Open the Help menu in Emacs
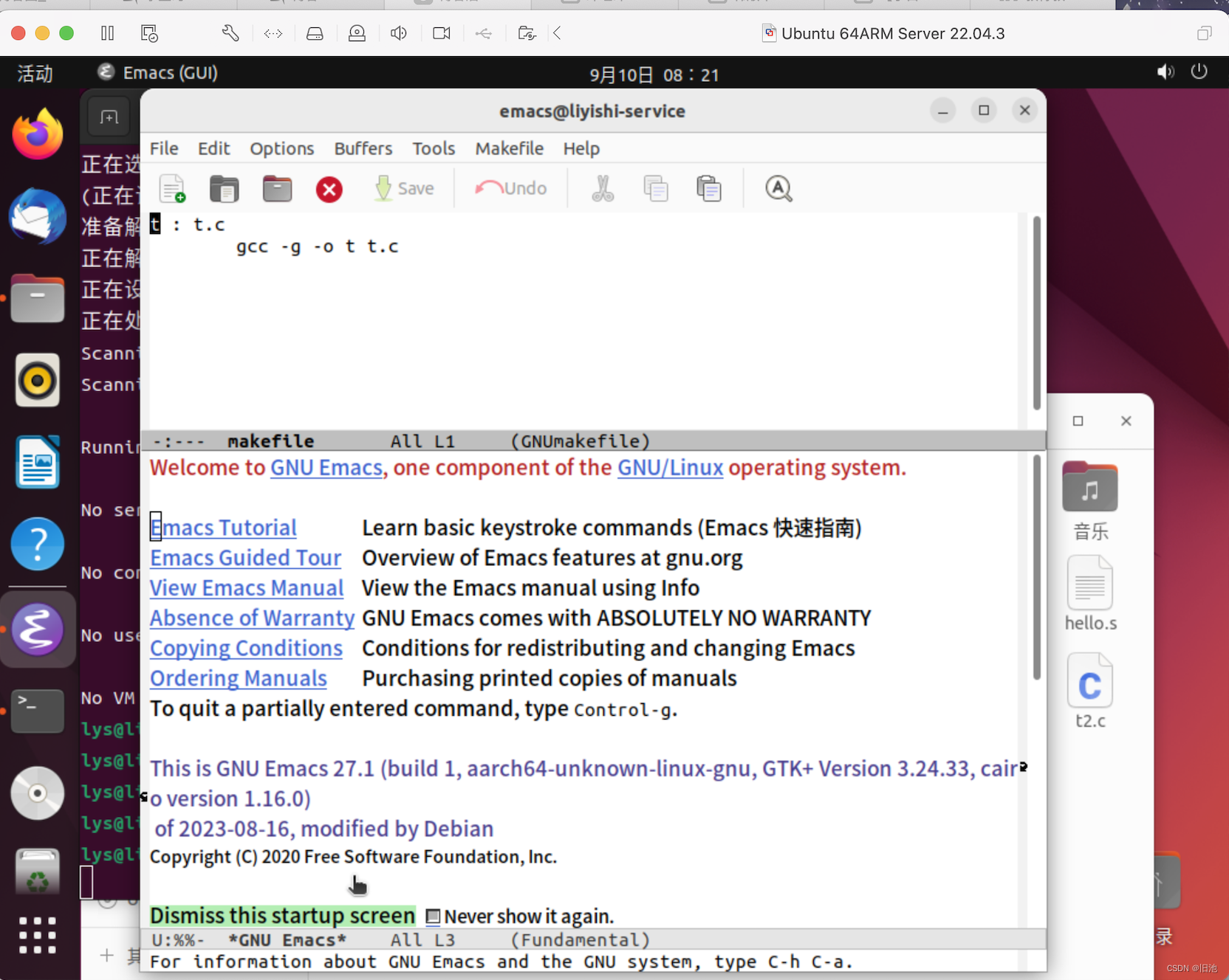Viewport: 1229px width, 980px height. [x=581, y=148]
